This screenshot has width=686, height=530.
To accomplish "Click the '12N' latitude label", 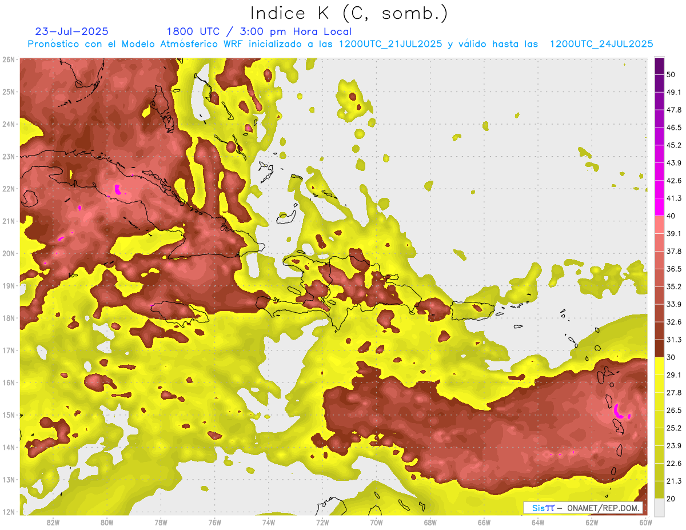I will pyautogui.click(x=9, y=512).
